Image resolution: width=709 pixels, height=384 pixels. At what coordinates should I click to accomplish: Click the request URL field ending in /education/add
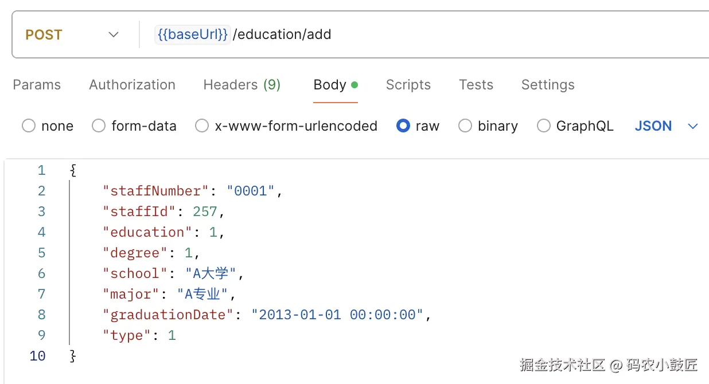point(459,34)
